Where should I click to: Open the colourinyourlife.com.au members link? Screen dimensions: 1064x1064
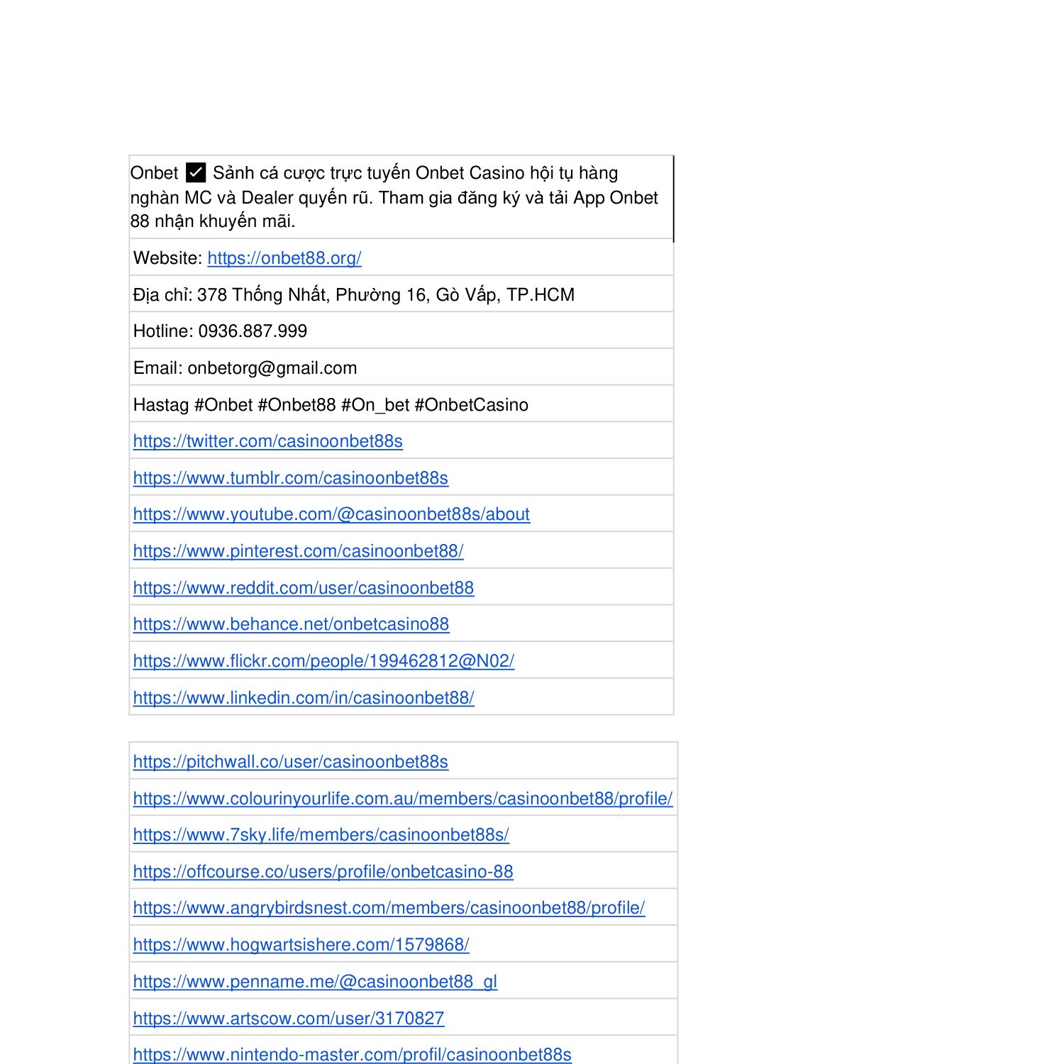pyautogui.click(x=402, y=799)
